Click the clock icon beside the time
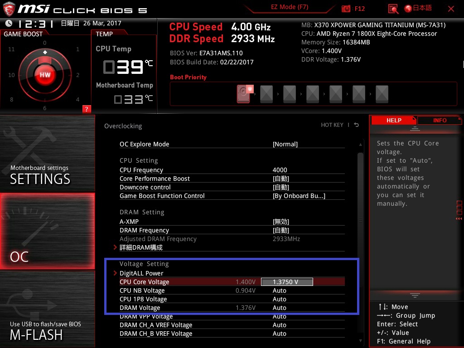This screenshot has width=464, height=348. coord(9,24)
